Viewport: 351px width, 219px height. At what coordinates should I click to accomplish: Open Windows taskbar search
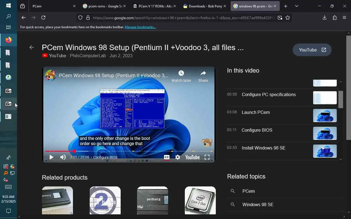(9, 16)
